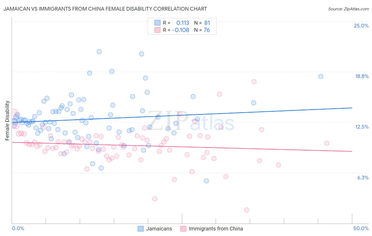The height and width of the screenshot is (236, 372).
Task: Click the ZIPatlas watermark in chart center
Action: pyautogui.click(x=191, y=121)
